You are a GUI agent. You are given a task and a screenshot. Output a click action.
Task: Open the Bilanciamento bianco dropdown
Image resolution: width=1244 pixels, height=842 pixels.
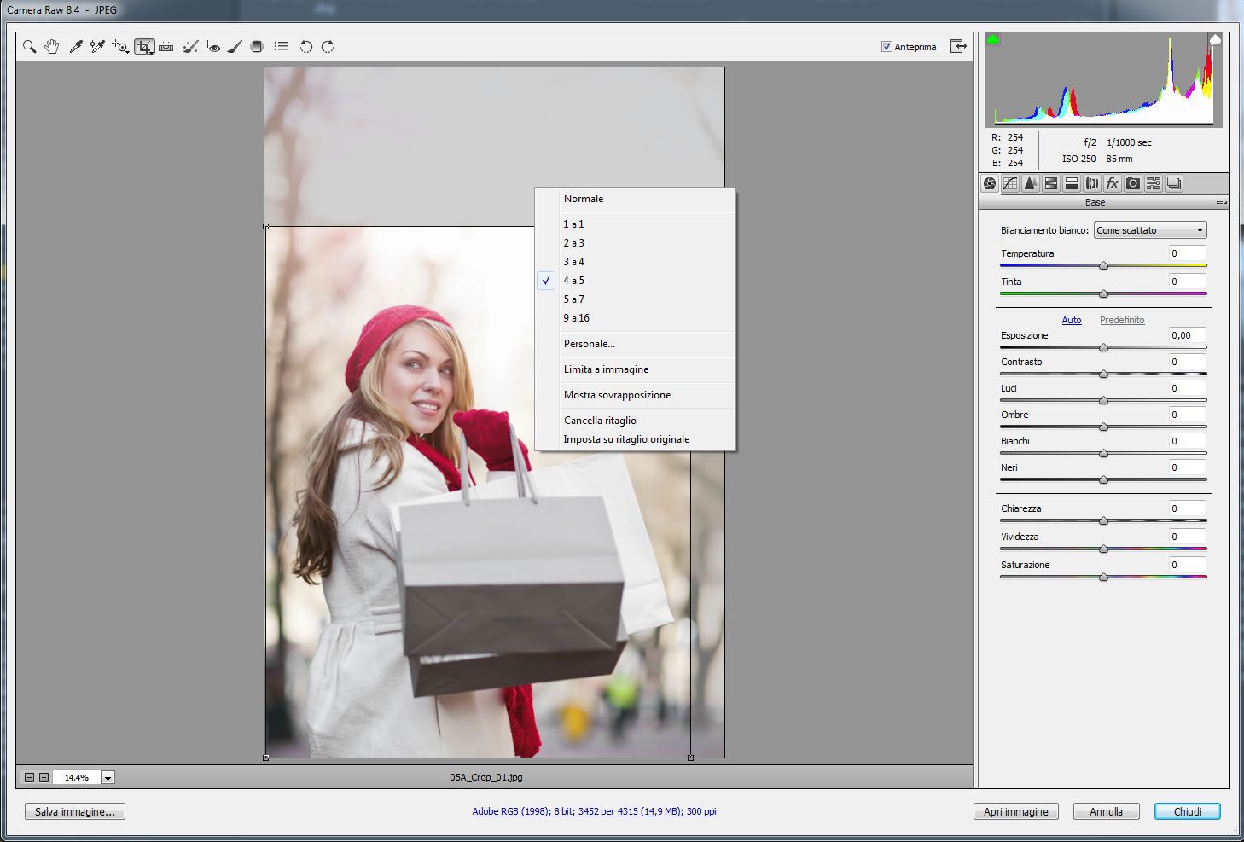pos(1150,230)
